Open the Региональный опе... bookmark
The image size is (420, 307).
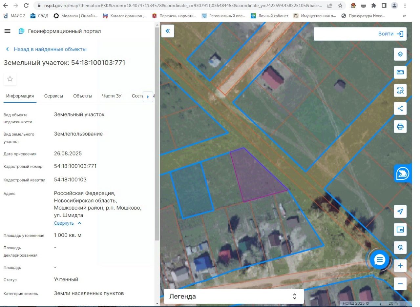(x=223, y=16)
